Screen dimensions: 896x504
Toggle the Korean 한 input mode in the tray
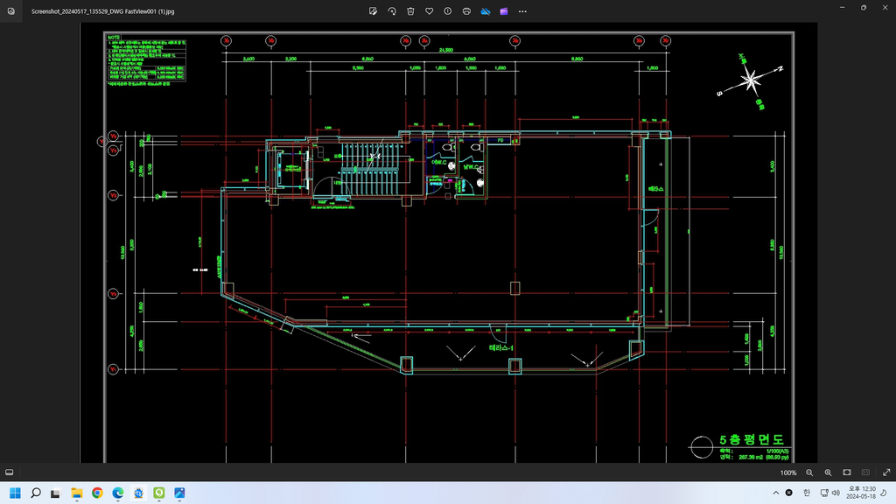[807, 493]
